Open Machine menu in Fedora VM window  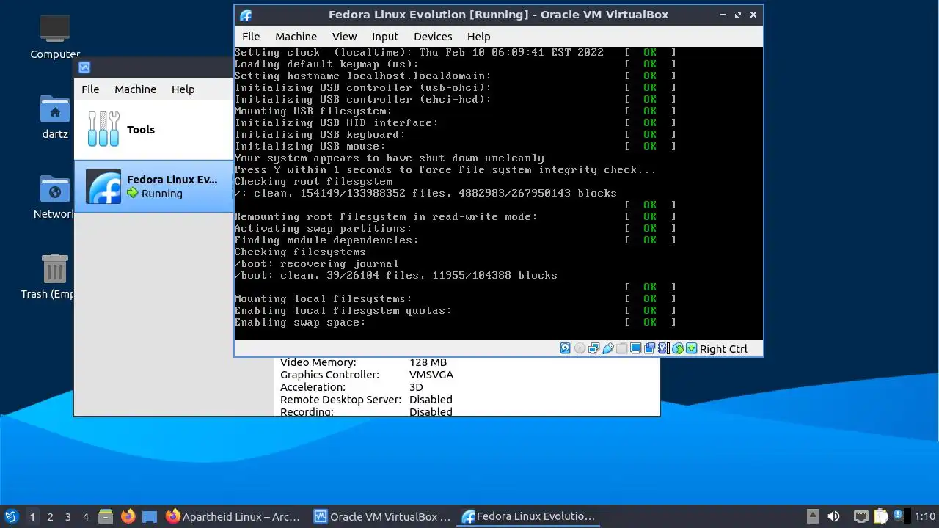(x=296, y=36)
